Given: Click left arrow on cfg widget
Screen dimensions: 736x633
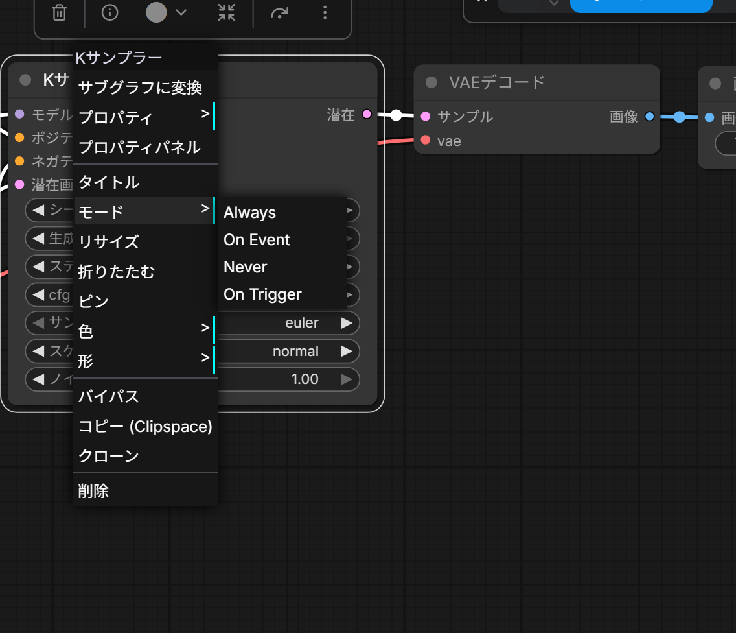Looking at the screenshot, I should coord(39,295).
